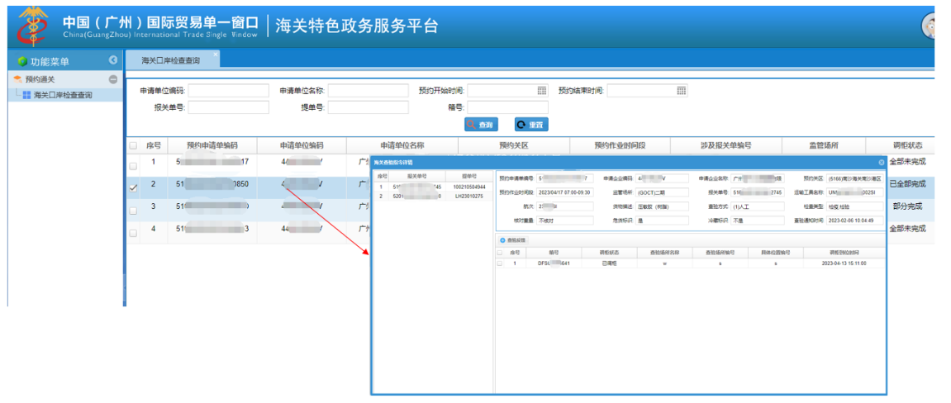This screenshot has width=951, height=403.
Task: Switch to the 海关口岸检查查询 tab
Action: click(x=170, y=60)
